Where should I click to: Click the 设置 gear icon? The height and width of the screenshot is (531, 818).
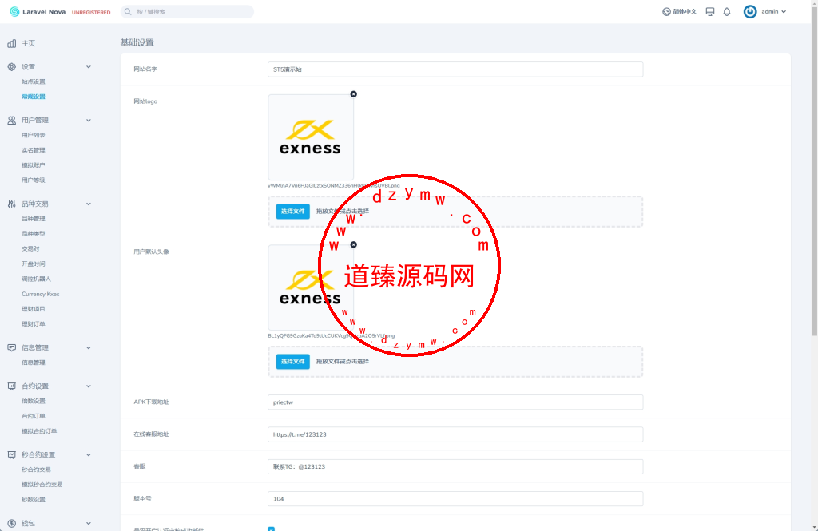coord(11,67)
